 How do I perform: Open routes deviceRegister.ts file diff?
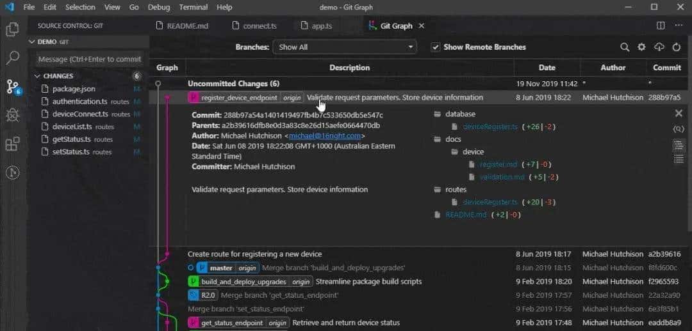[490, 203]
